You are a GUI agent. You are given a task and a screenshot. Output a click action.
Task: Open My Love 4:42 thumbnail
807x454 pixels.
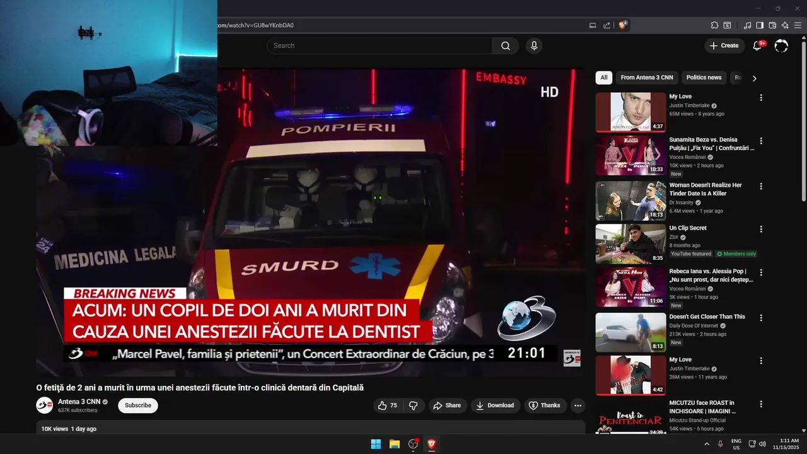pyautogui.click(x=630, y=375)
